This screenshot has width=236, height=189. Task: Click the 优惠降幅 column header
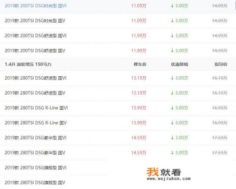click(179, 64)
